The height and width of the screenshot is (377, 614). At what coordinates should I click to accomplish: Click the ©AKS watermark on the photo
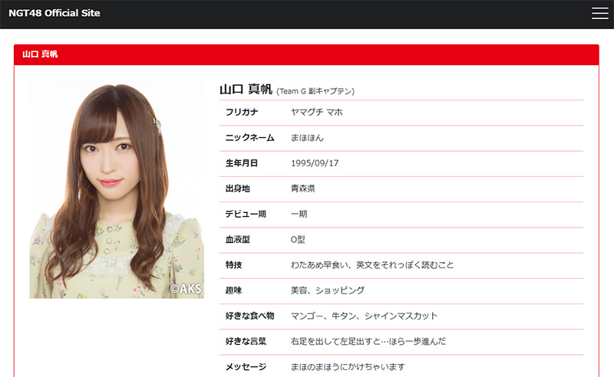185,289
